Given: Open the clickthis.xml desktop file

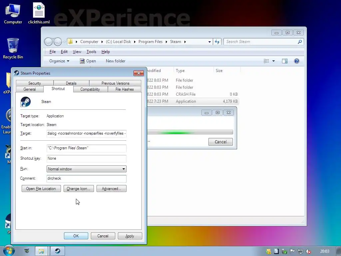Looking at the screenshot, I should tap(39, 13).
